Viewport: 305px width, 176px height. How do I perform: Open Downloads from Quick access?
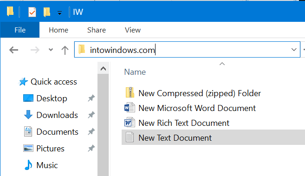pos(57,115)
